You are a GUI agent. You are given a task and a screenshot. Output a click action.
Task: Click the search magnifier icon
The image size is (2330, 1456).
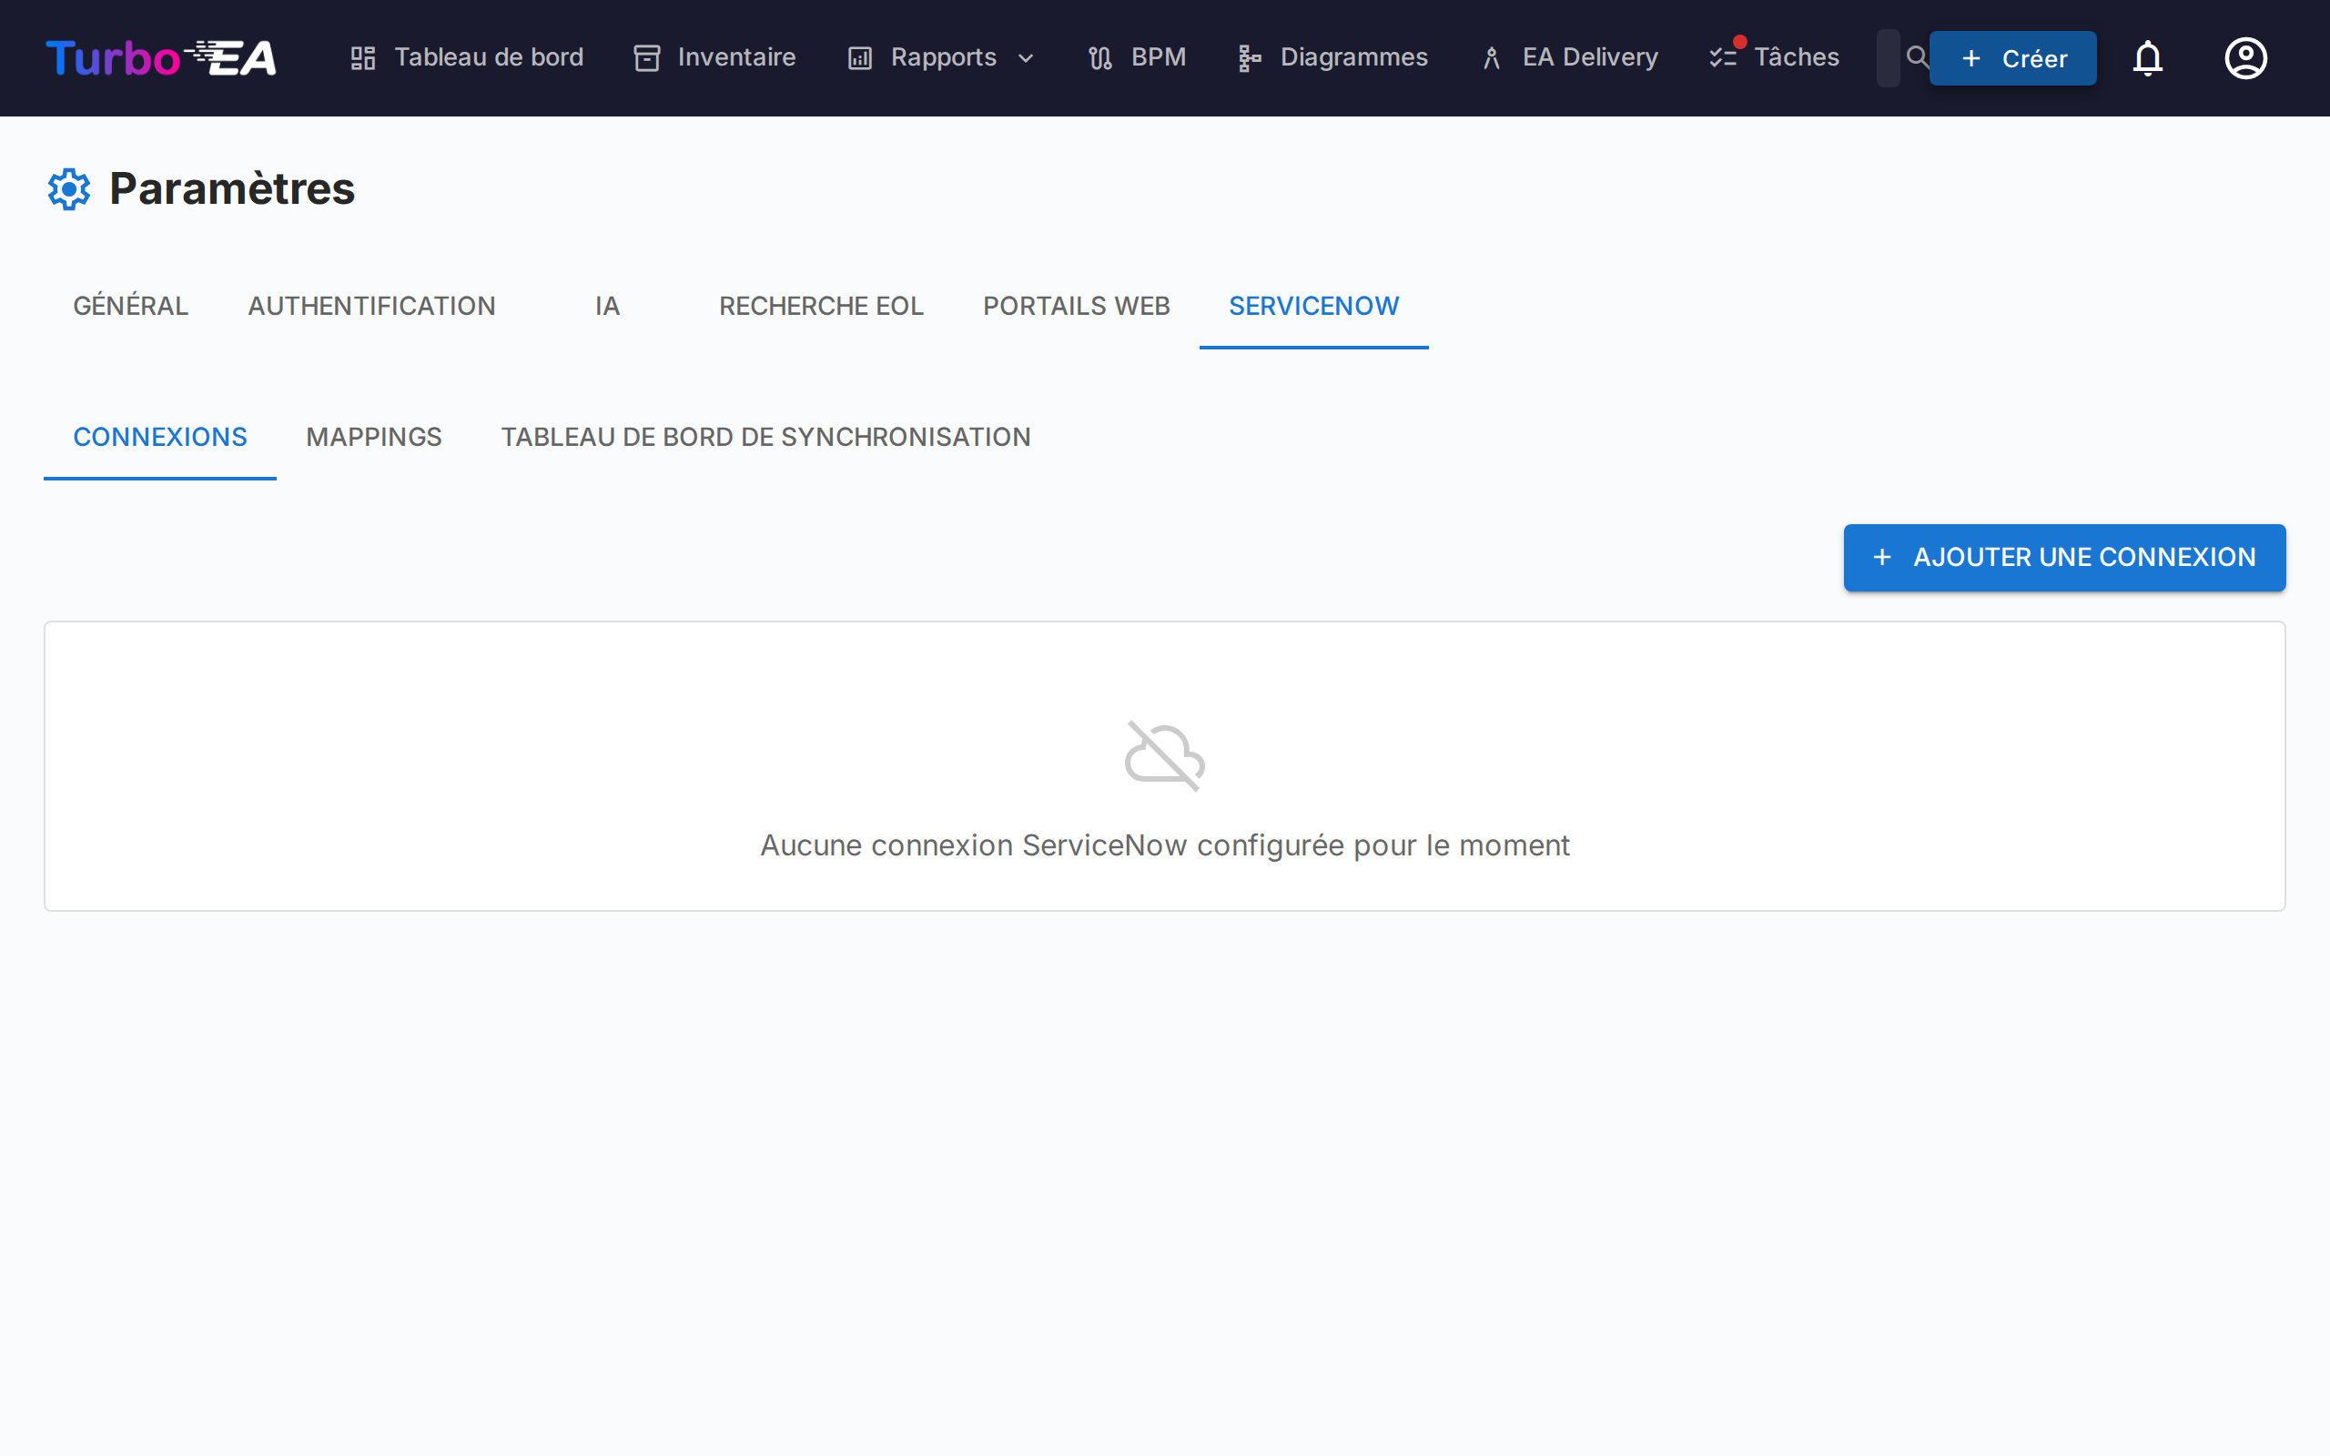pyautogui.click(x=1917, y=57)
